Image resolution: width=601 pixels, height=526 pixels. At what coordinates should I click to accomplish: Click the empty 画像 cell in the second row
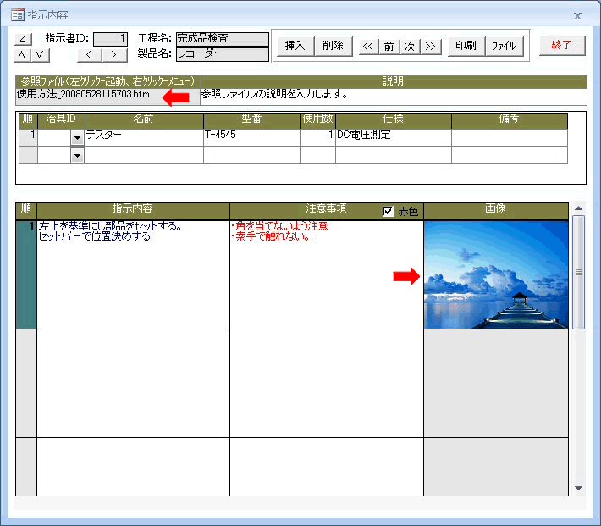point(496,383)
